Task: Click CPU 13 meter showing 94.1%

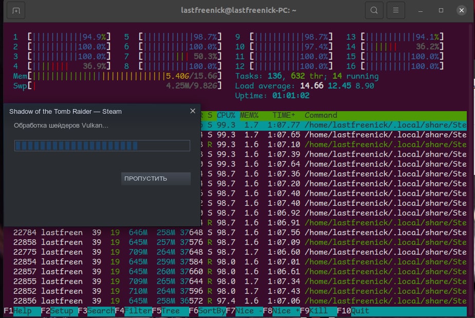Action: point(395,37)
